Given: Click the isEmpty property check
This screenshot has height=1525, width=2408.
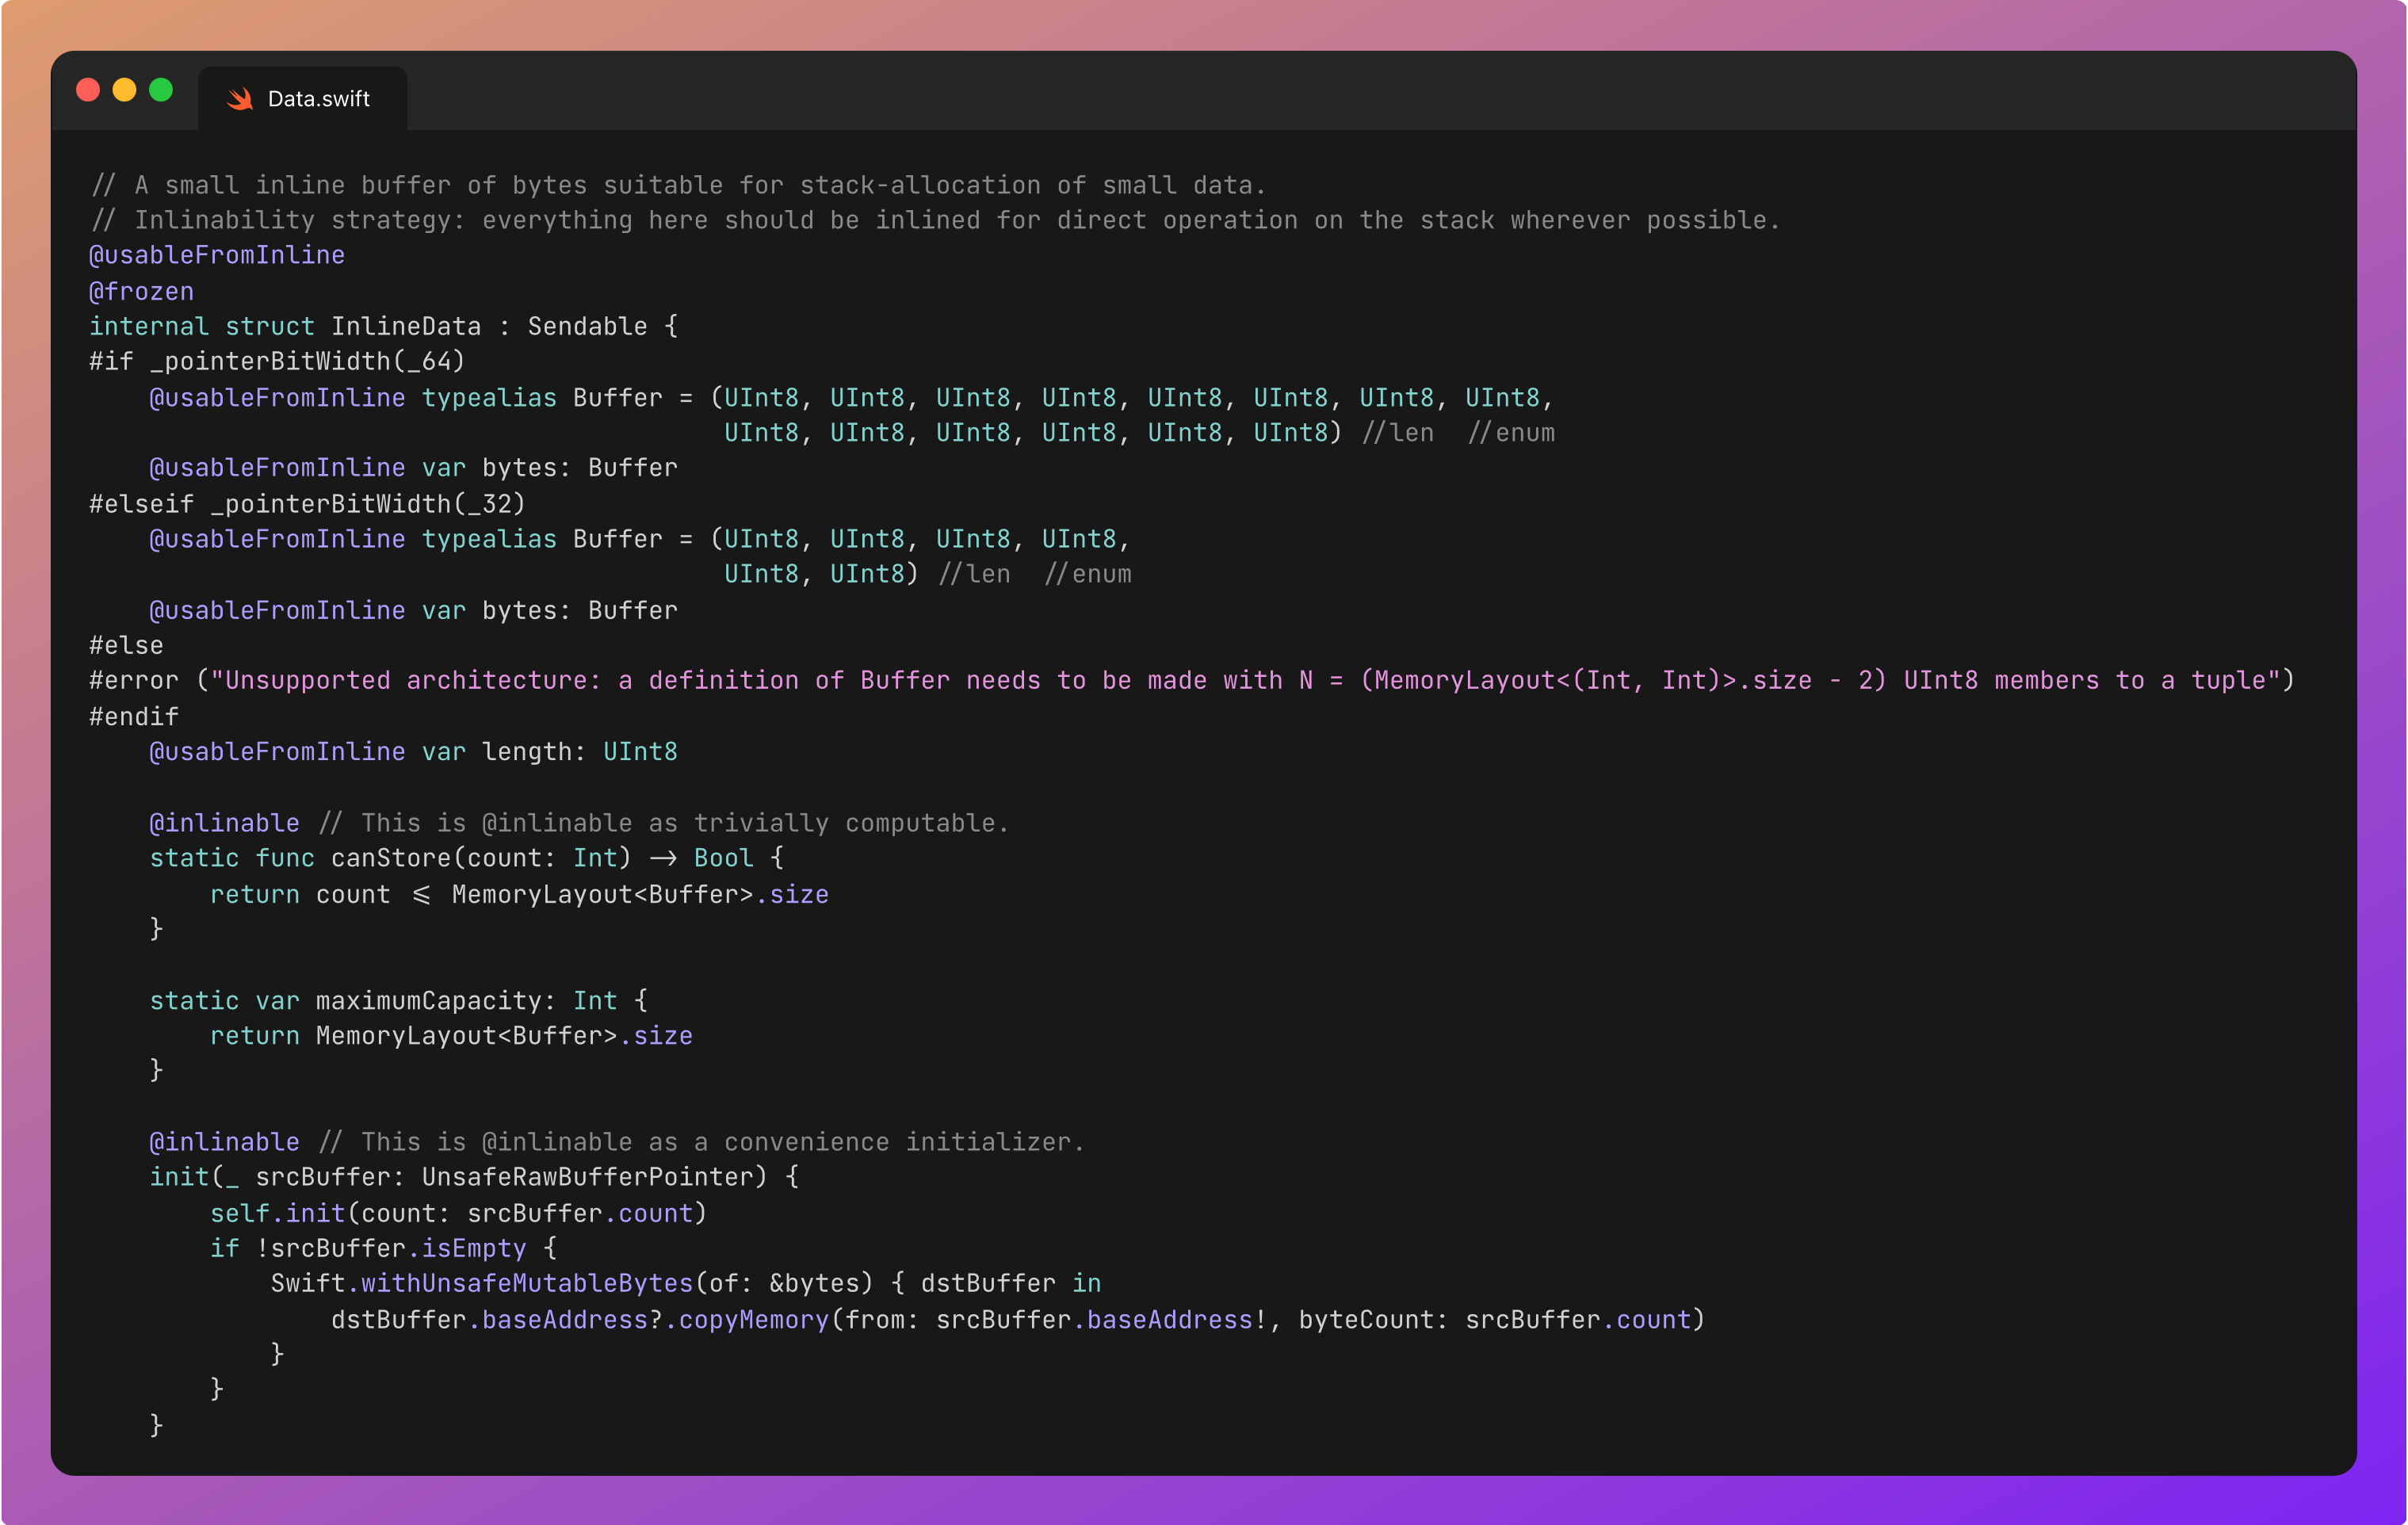Looking at the screenshot, I should point(473,1248).
